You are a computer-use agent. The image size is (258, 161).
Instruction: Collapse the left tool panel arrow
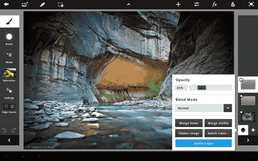[9, 140]
